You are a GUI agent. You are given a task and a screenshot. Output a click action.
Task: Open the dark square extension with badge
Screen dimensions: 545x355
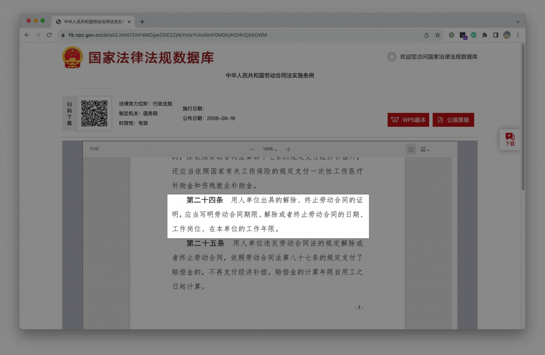(x=463, y=36)
